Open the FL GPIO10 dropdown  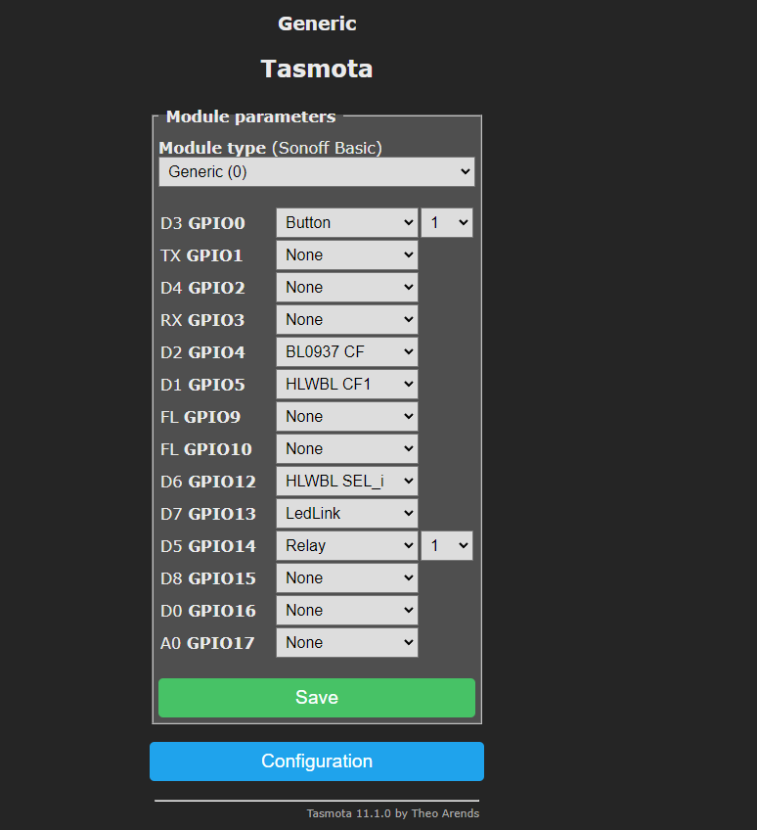point(346,449)
